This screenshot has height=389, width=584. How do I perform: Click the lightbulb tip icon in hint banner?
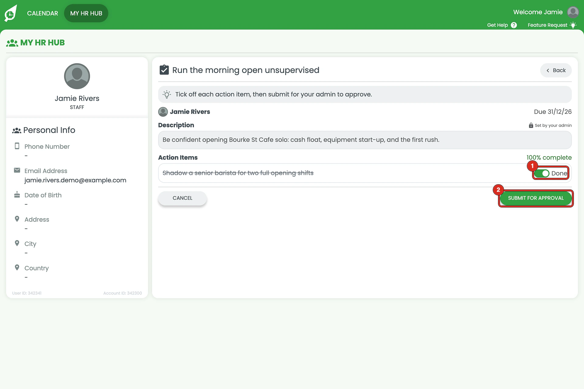coord(167,95)
